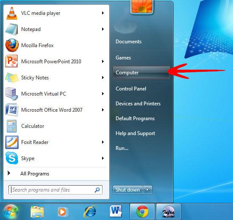Open Documents from the Start menu

[x=128, y=42]
